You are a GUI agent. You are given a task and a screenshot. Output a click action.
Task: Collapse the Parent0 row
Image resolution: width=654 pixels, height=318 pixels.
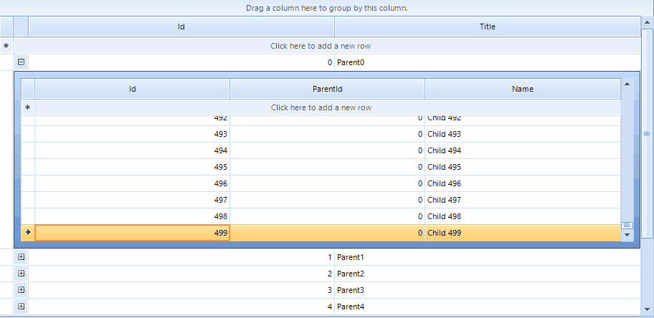21,62
